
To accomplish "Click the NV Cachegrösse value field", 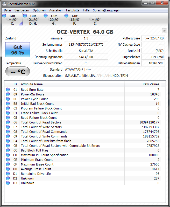I will 153,45.
